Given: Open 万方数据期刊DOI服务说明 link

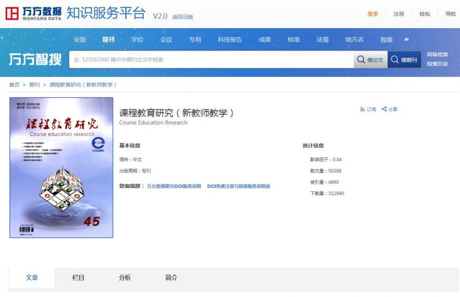Looking at the screenshot, I should [x=174, y=186].
